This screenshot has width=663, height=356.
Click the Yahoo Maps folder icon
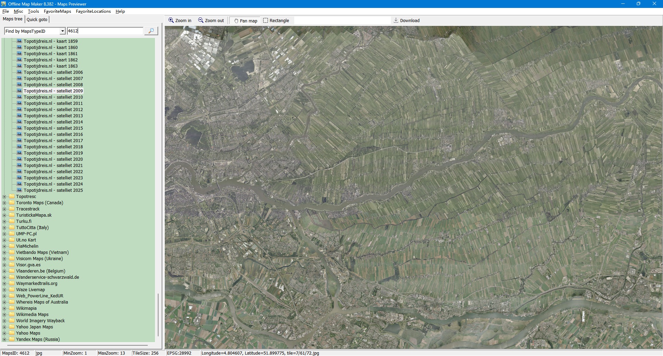[12, 333]
